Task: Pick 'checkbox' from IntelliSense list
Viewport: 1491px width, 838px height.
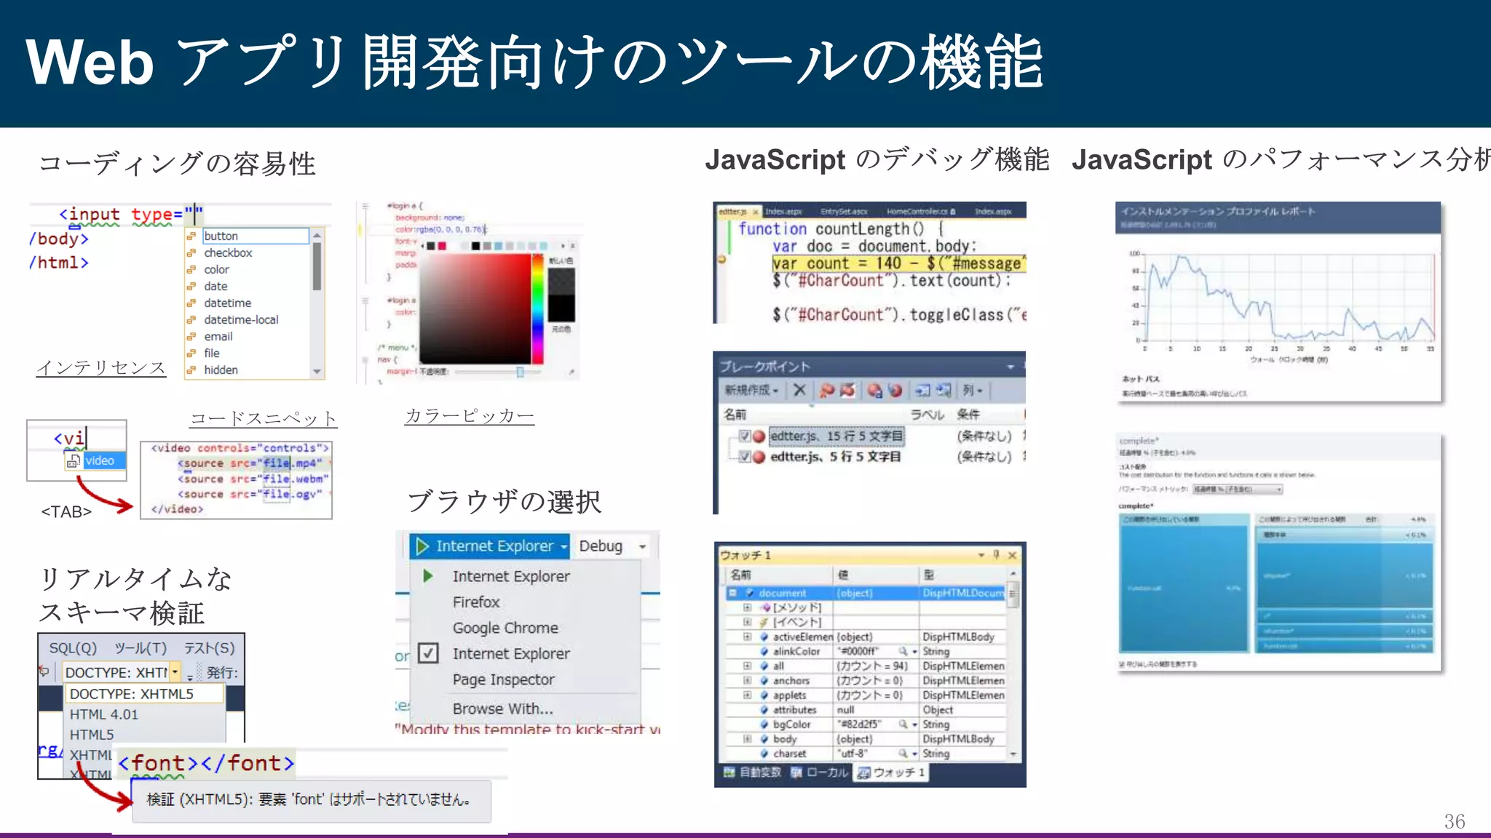Action: (228, 252)
